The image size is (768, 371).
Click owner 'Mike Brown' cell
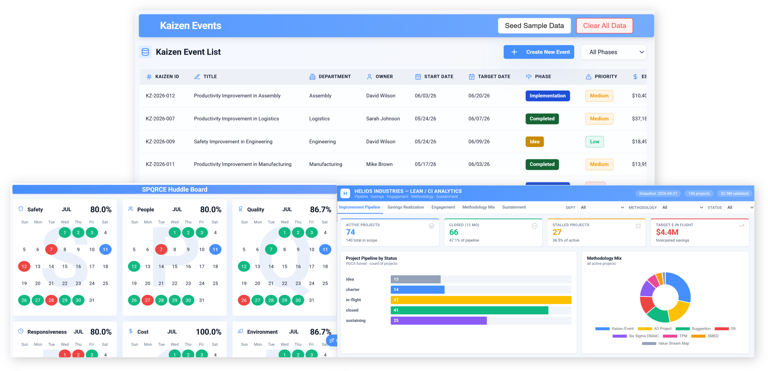[x=379, y=164]
